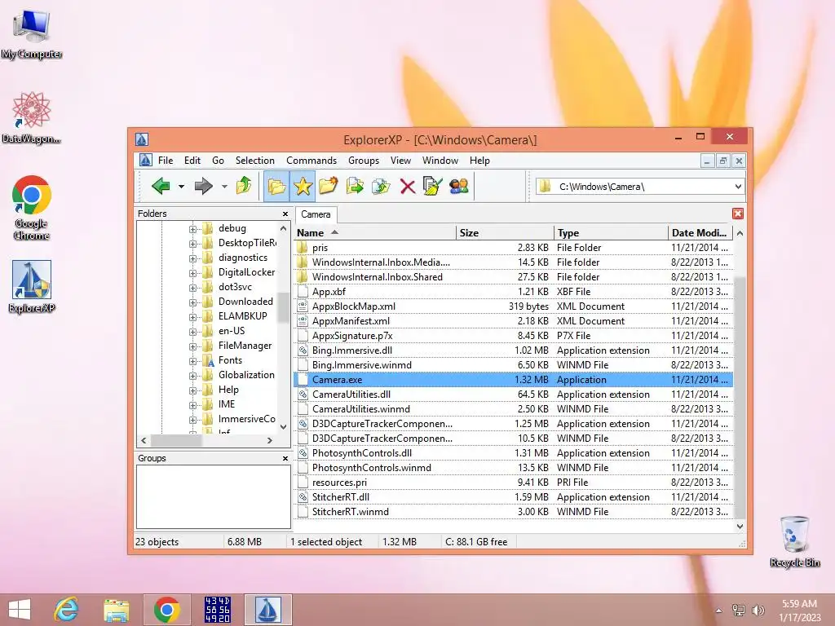This screenshot has height=626, width=835.
Task: Click the document icon left of the File menu
Action: 145,160
